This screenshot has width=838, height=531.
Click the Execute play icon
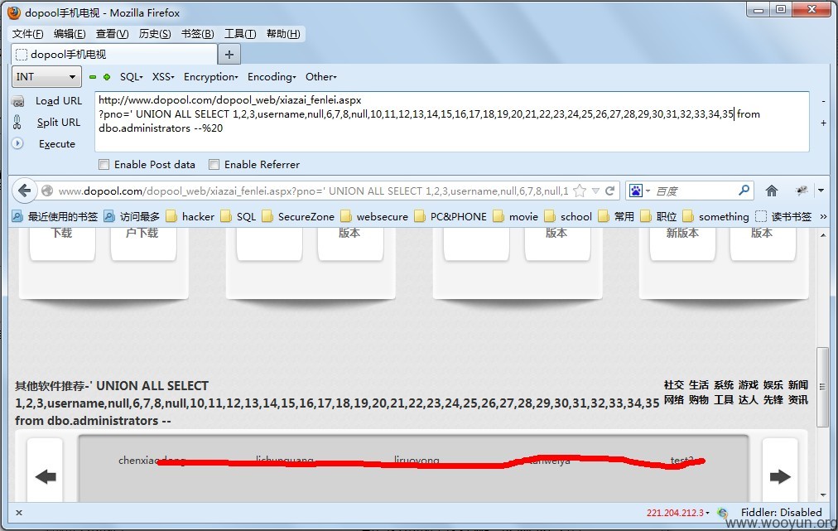pyautogui.click(x=17, y=143)
